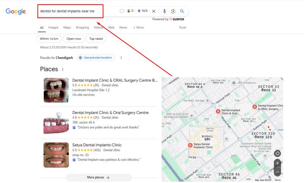
Task: Select the All results tab
Action: click(x=42, y=28)
